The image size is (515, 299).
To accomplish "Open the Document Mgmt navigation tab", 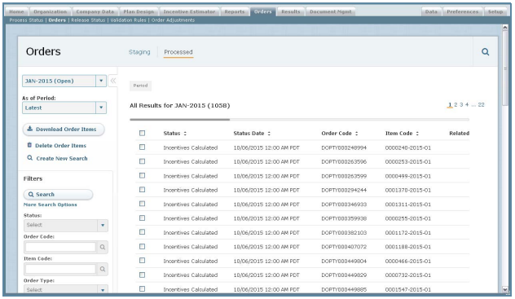I will (x=330, y=11).
